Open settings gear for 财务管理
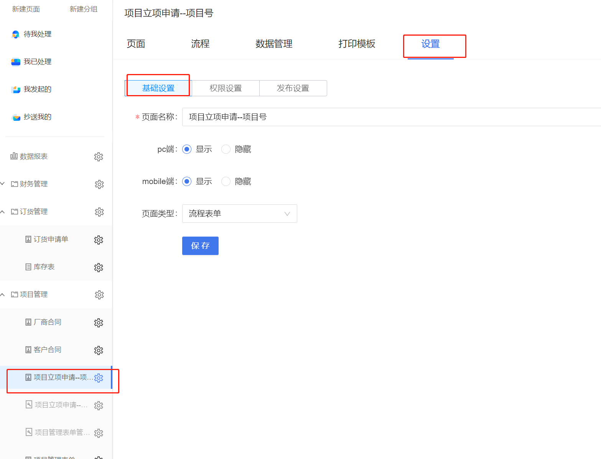 [99, 184]
